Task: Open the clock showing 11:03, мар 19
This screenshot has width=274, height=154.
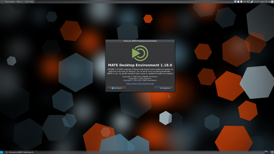Action: coord(262,2)
